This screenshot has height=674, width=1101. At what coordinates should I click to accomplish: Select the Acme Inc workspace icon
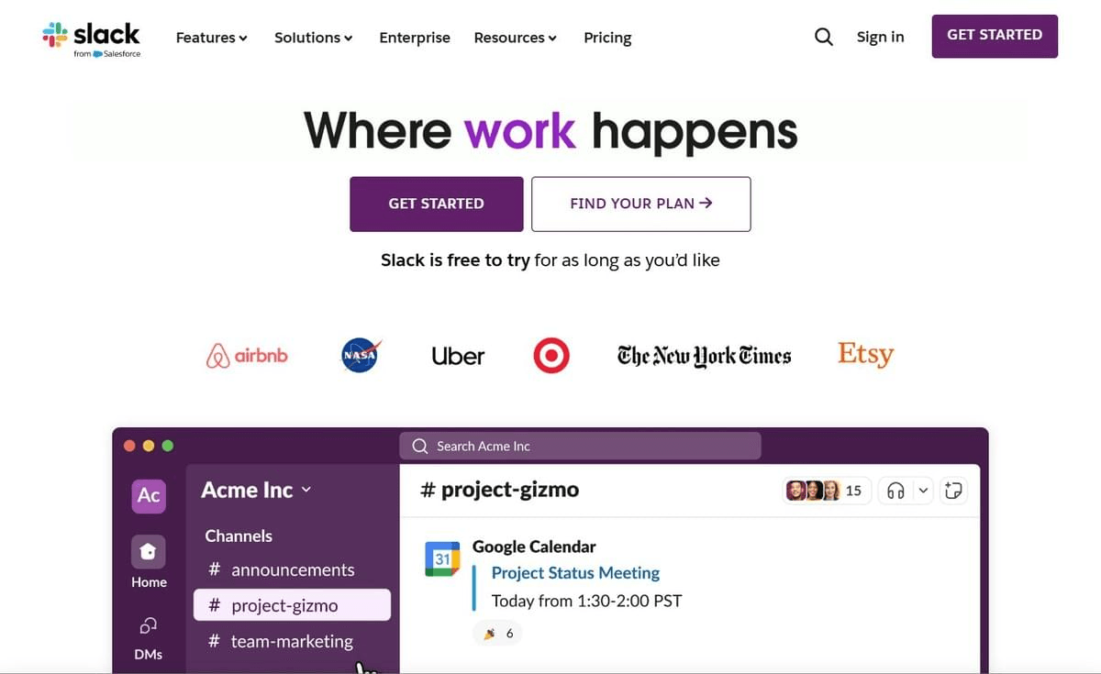pyautogui.click(x=149, y=495)
